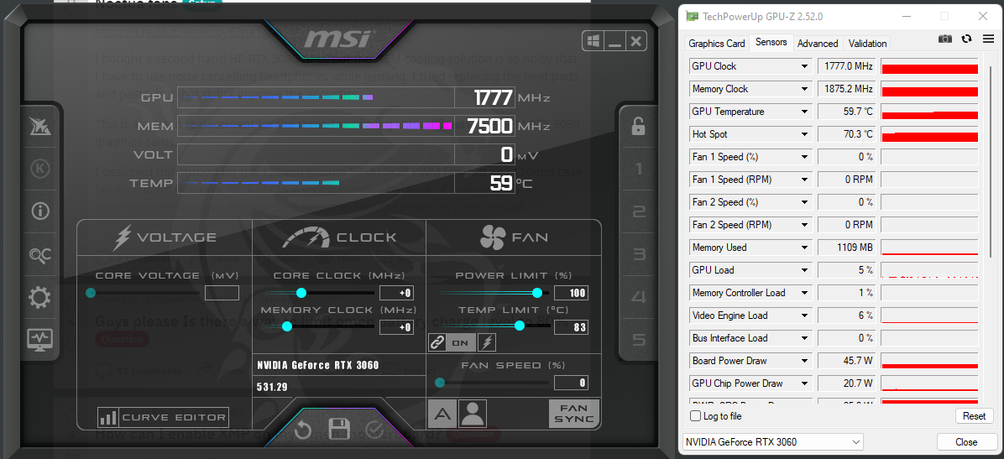Click the reset-to-defaults arrow icon
Screen dimensions: 1004x459
click(304, 430)
